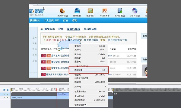Viewport: 181px width, 108px height.
Task: Click the yellow adjustment handle of the cloud
Action: [x=59, y=50]
